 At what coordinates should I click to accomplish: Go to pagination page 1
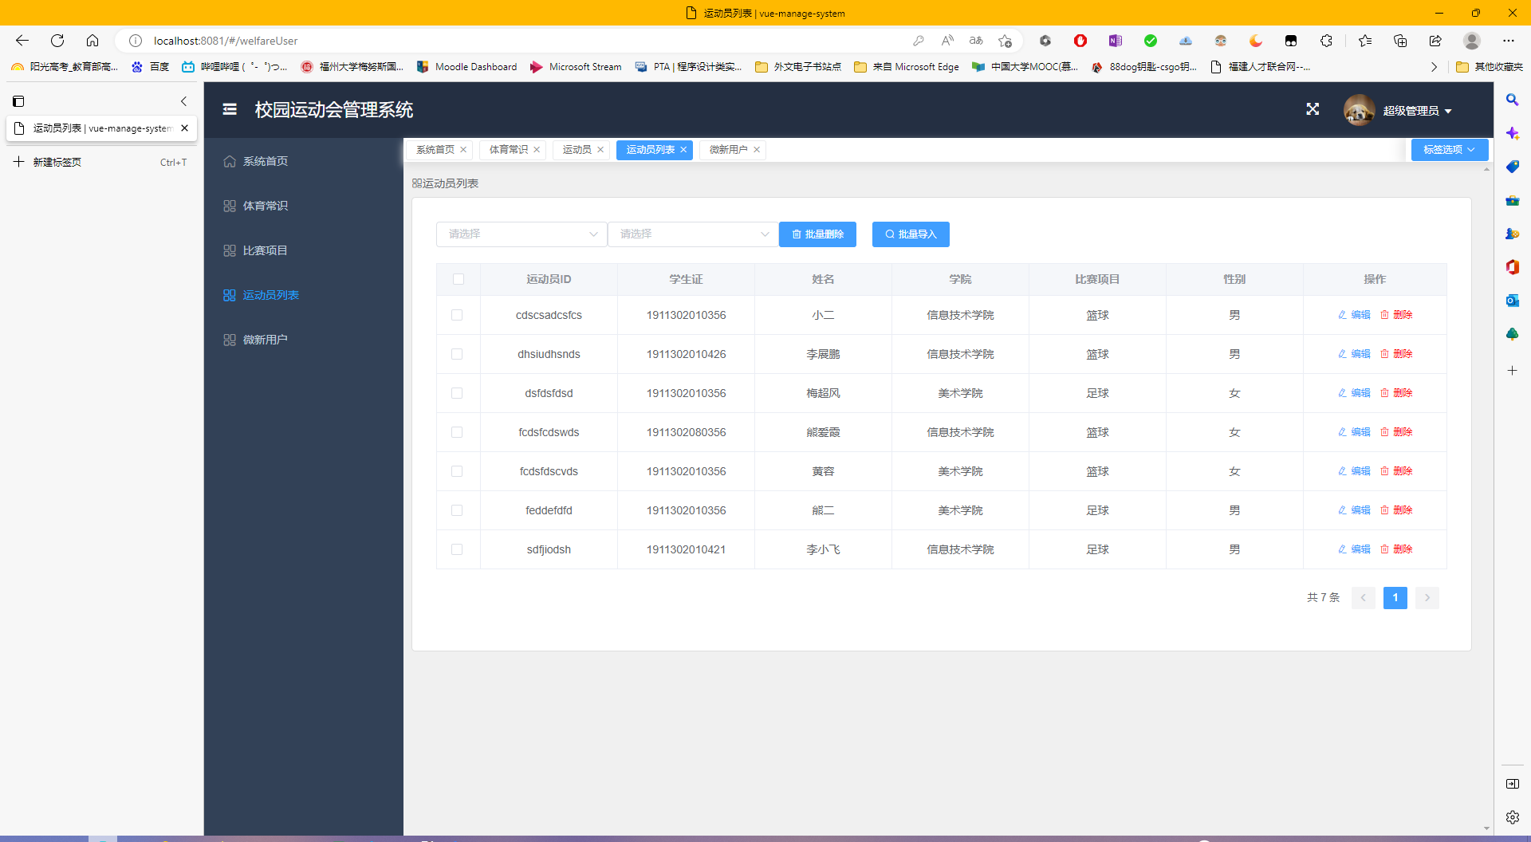1395,598
